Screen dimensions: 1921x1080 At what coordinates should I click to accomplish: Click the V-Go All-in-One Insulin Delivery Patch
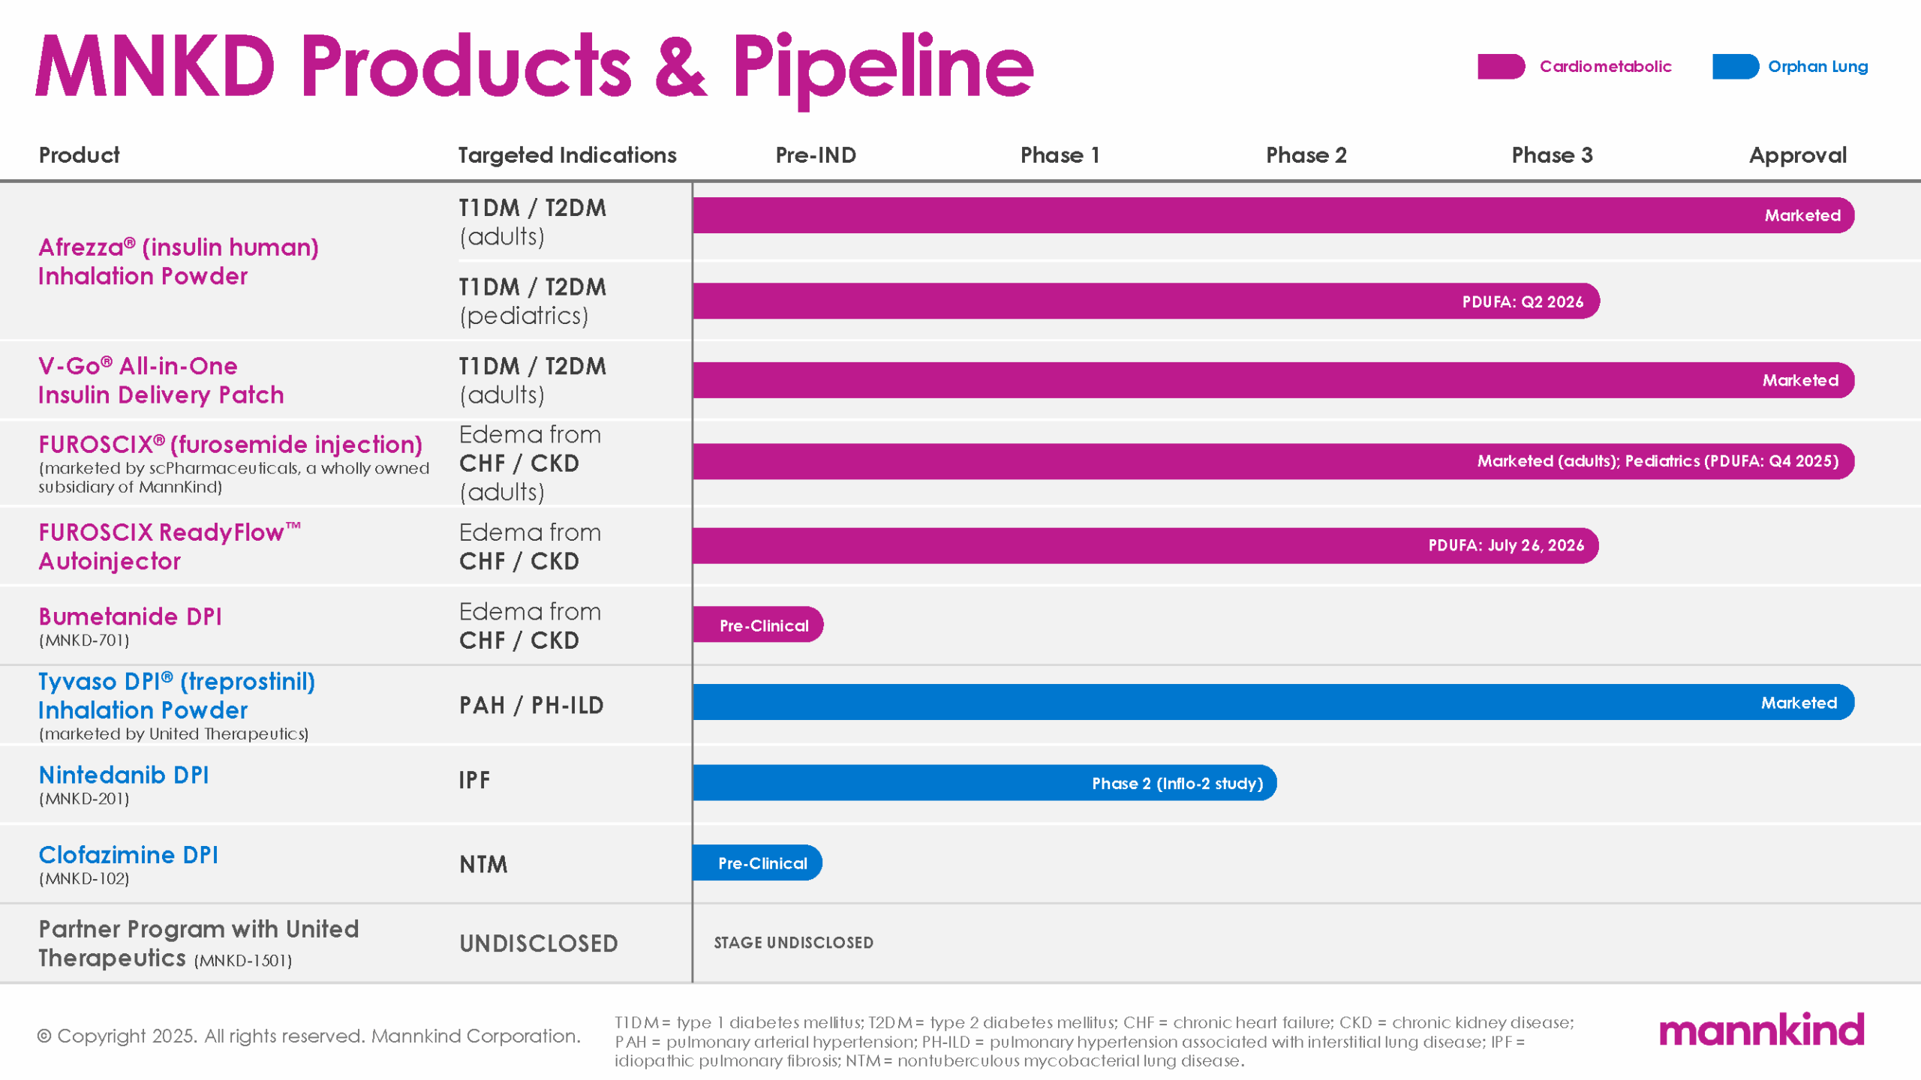(161, 380)
